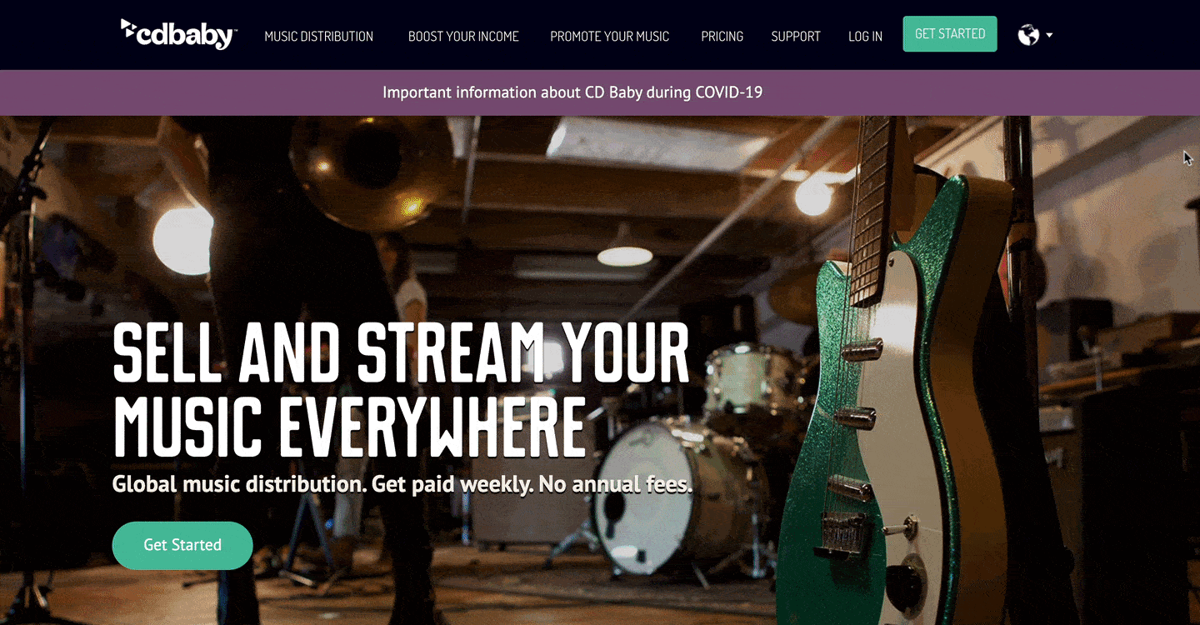Click the glowing round light on the left
This screenshot has width=1200, height=625.
[182, 241]
